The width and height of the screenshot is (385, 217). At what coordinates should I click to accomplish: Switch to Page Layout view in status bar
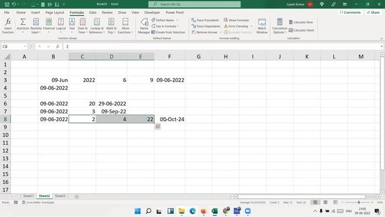[325, 203]
